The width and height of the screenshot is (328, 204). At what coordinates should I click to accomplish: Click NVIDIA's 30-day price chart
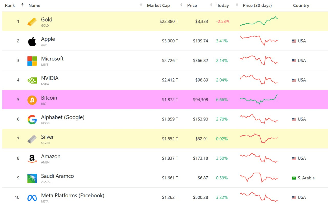(x=259, y=80)
